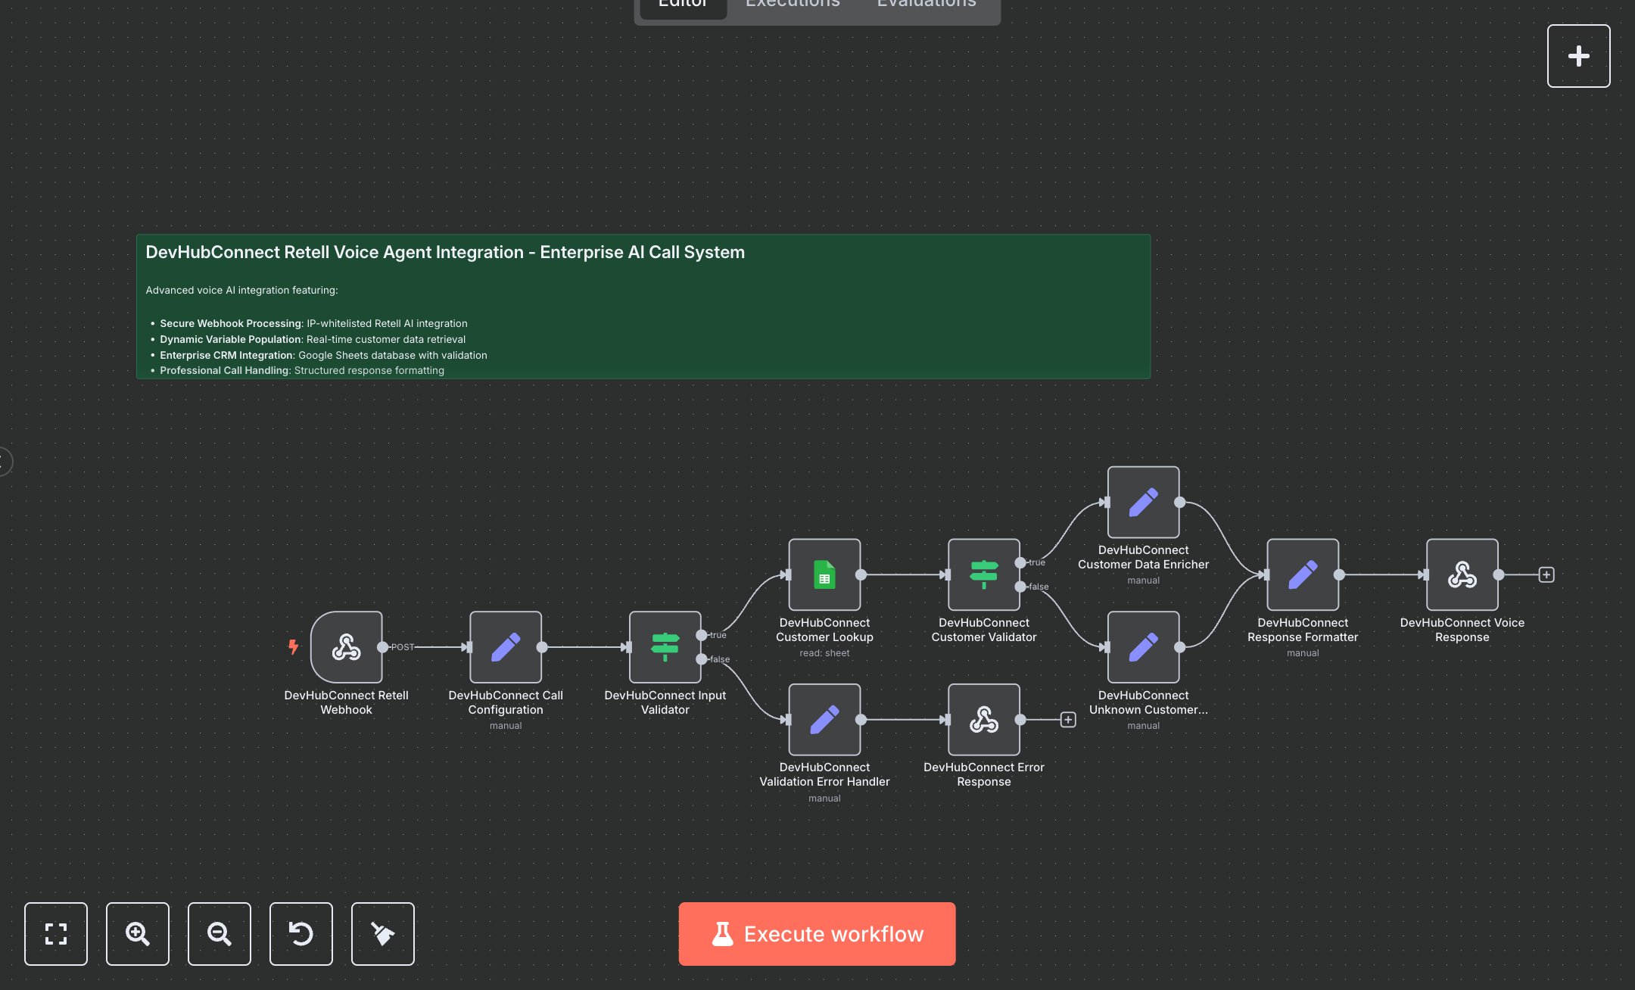
Task: Open the DevHubConnect Voice Response node
Action: pyautogui.click(x=1462, y=575)
